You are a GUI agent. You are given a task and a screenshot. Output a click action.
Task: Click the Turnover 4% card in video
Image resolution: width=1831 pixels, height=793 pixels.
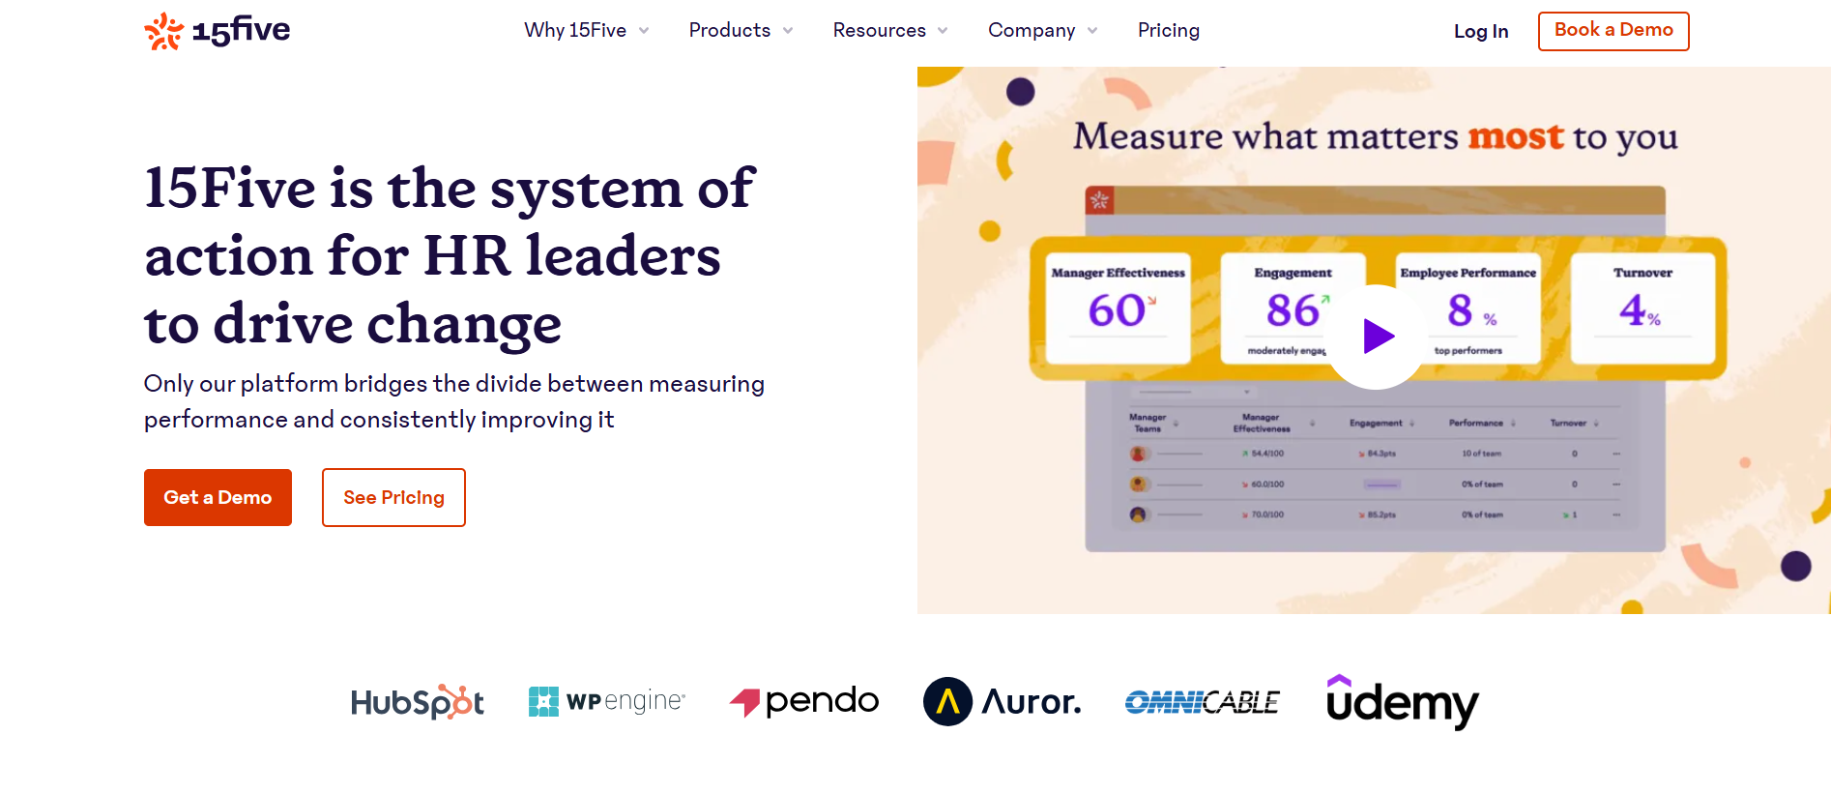tap(1642, 308)
